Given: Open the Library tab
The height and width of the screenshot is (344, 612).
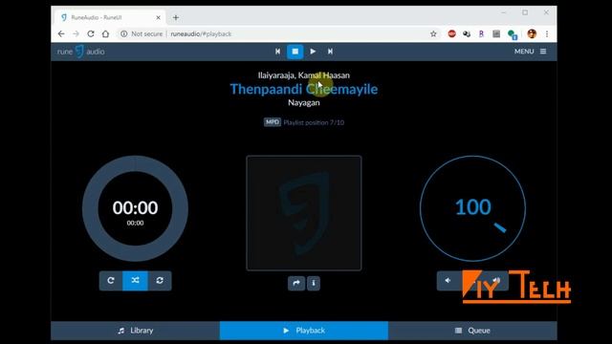Looking at the screenshot, I should tap(135, 331).
